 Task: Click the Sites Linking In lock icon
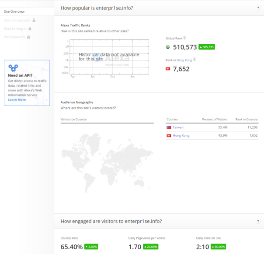click(x=30, y=28)
